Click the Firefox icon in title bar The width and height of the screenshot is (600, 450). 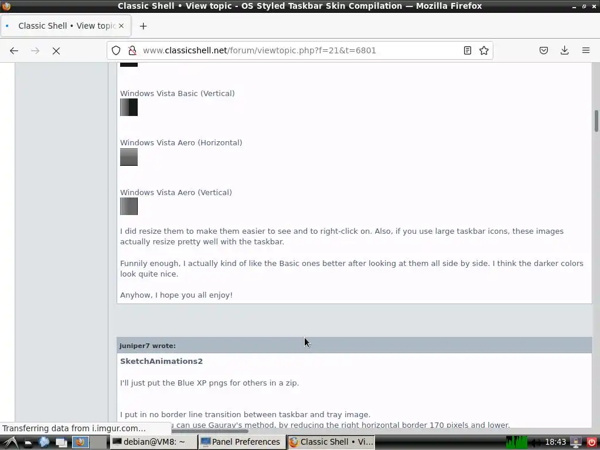click(6, 6)
